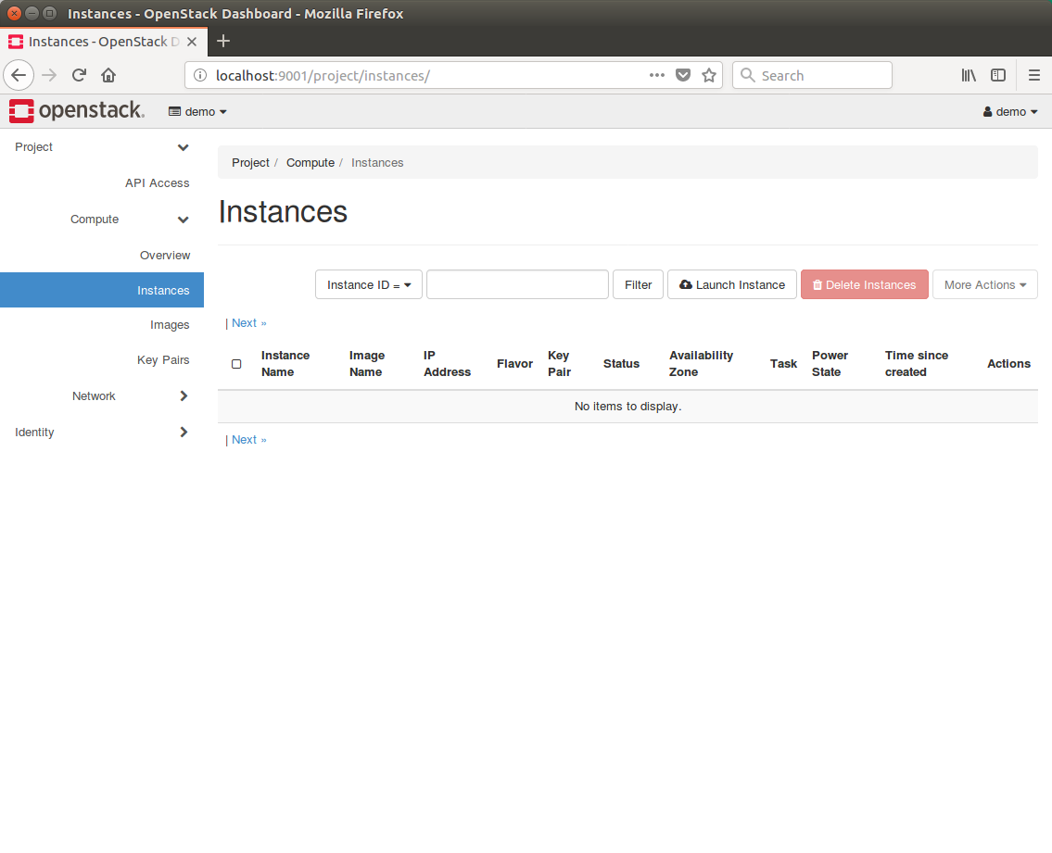
Task: Click the Image Name column header
Action: click(x=366, y=363)
